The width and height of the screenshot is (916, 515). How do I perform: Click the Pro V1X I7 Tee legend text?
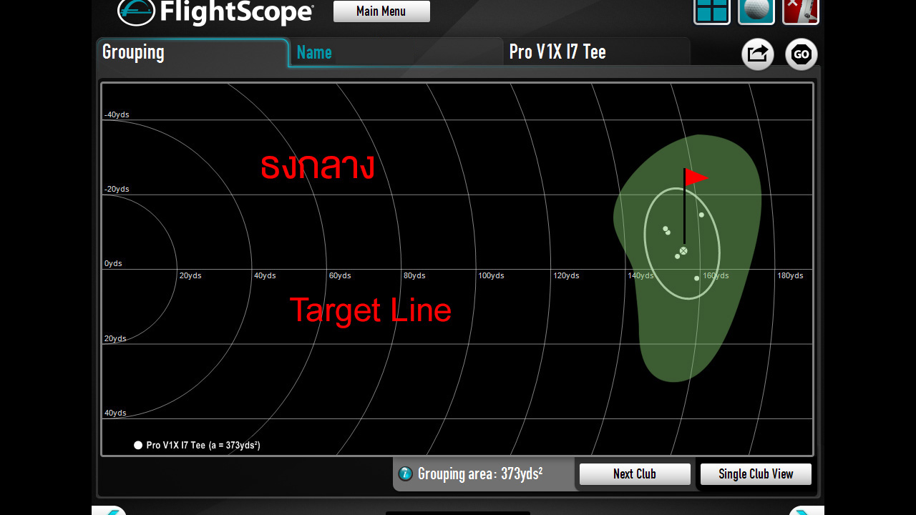pyautogui.click(x=203, y=445)
